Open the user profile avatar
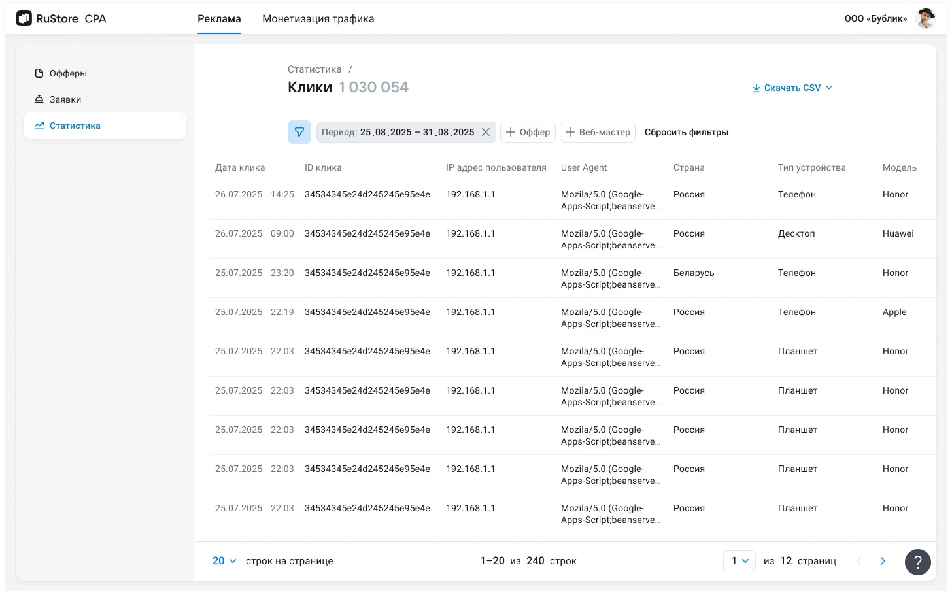Screen dimensions: 952x591 click(x=925, y=19)
